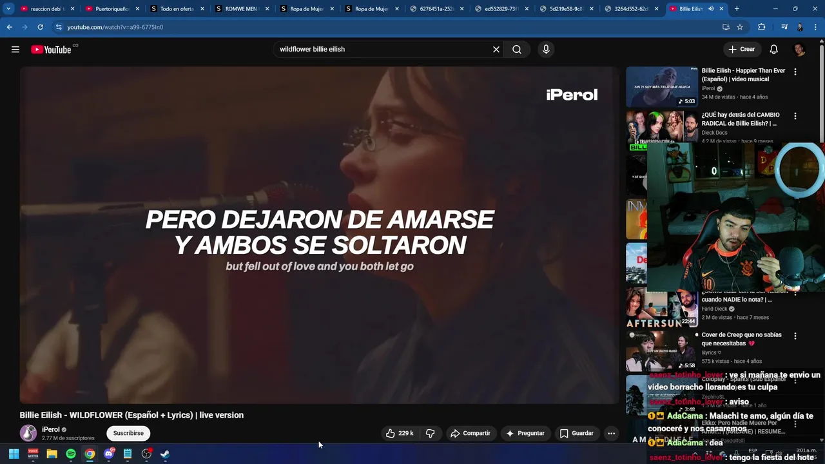
Task: Switch to the 'ROMWE MEN' tab
Action: point(242,9)
